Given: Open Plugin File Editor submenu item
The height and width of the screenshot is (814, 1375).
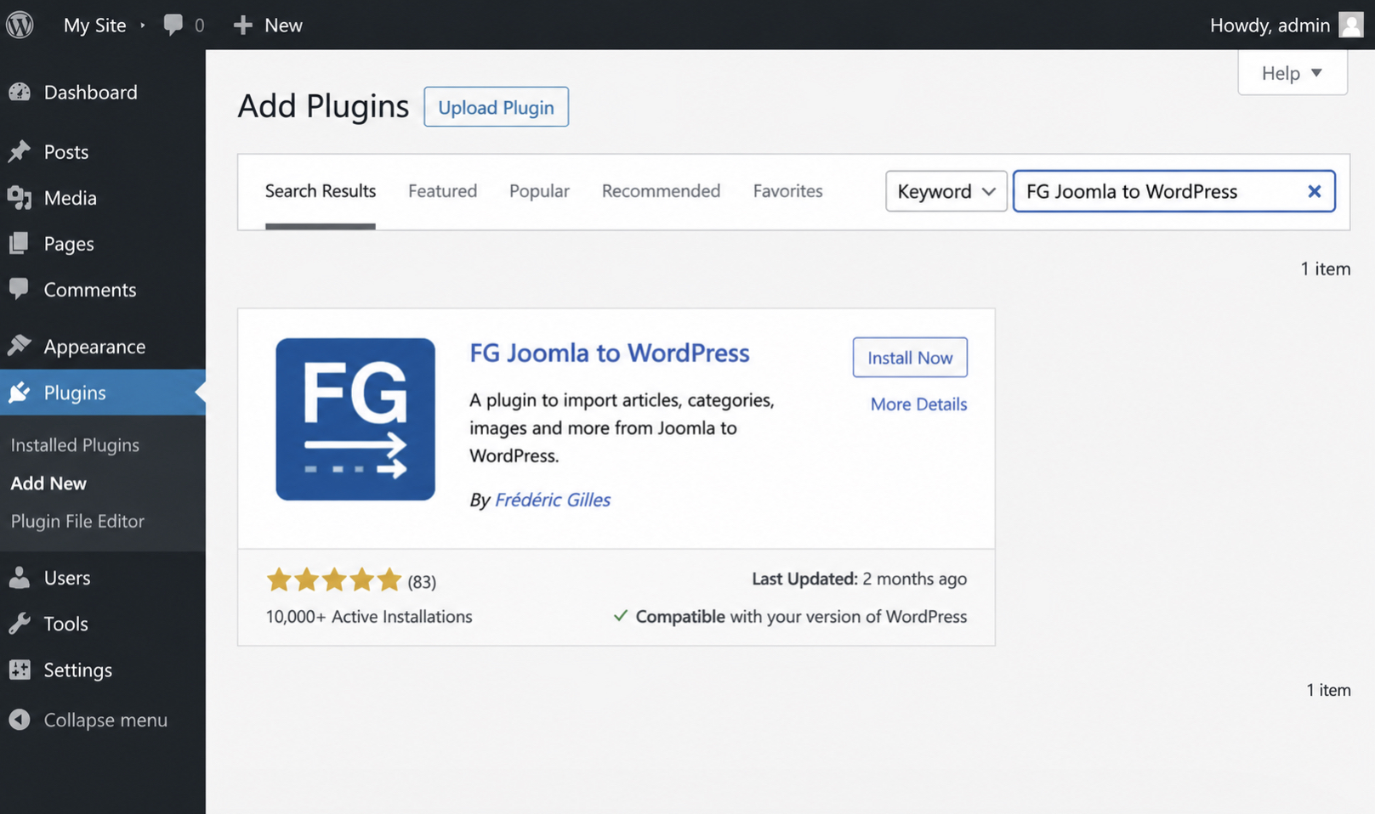Looking at the screenshot, I should tap(77, 521).
